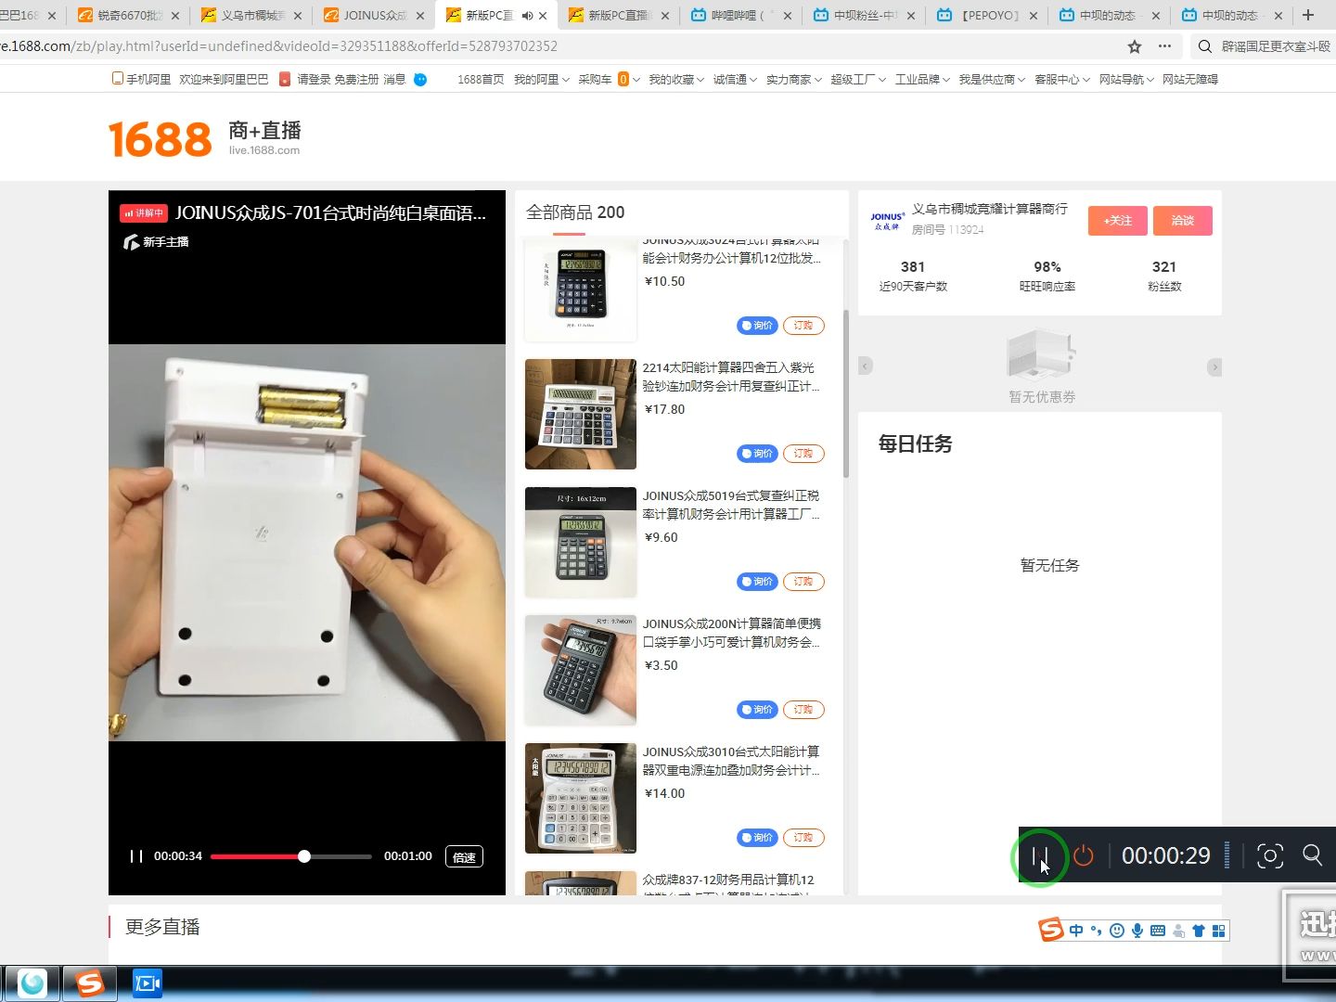1336x1002 pixels.
Task: Open the JOINUS众成200N calculator thumbnail
Action: (581, 670)
